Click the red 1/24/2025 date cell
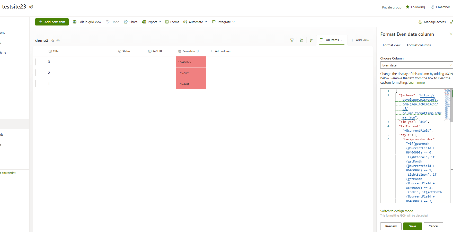This screenshot has height=232, width=453. coord(191,62)
